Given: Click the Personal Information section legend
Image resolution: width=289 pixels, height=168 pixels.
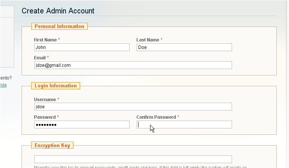Looking at the screenshot, I should click(x=59, y=27).
